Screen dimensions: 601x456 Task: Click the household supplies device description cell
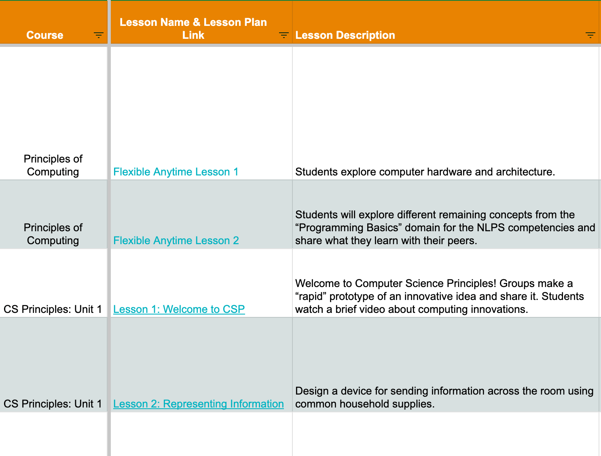point(444,397)
